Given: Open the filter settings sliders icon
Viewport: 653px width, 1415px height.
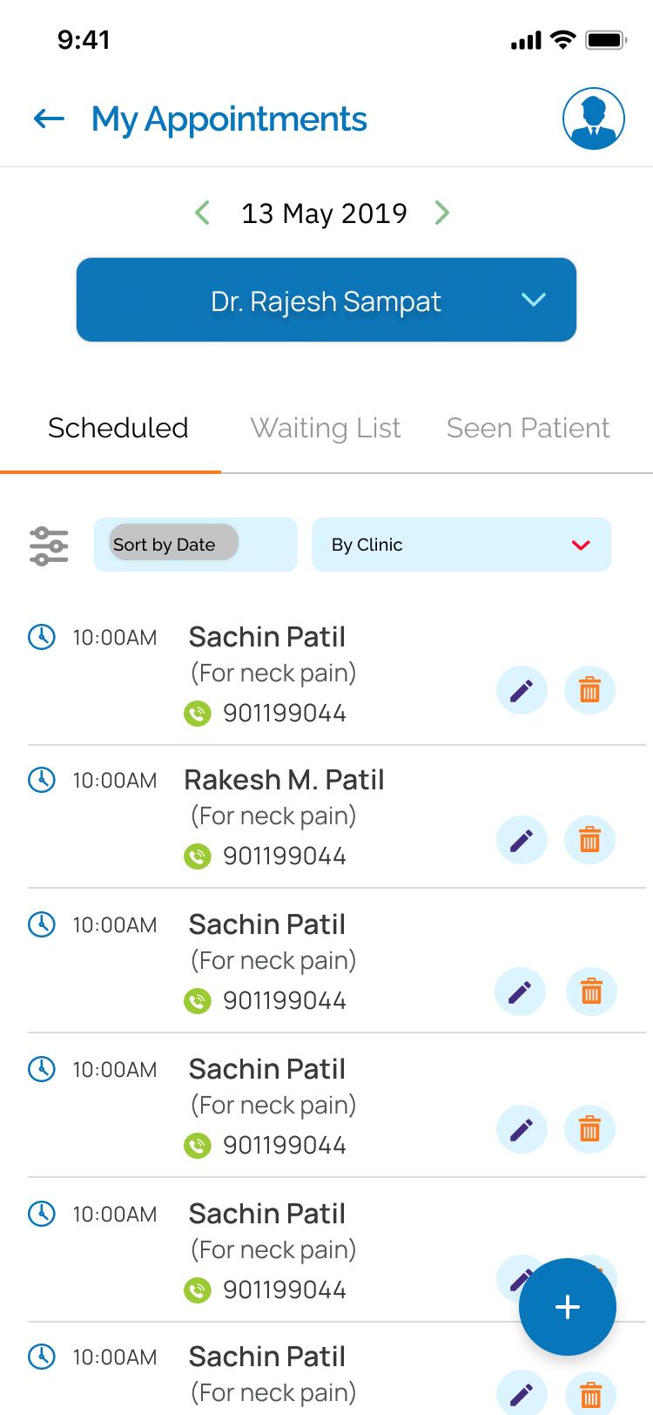Looking at the screenshot, I should tap(49, 545).
